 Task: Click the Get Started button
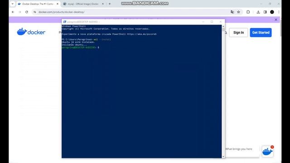261,33
